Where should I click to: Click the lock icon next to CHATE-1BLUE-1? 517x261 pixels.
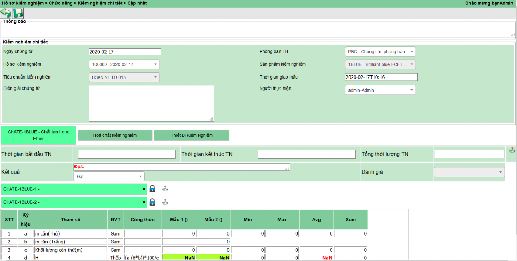pyautogui.click(x=152, y=189)
